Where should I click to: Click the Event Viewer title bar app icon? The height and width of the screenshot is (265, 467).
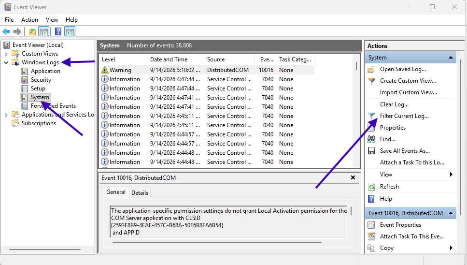click(8, 7)
